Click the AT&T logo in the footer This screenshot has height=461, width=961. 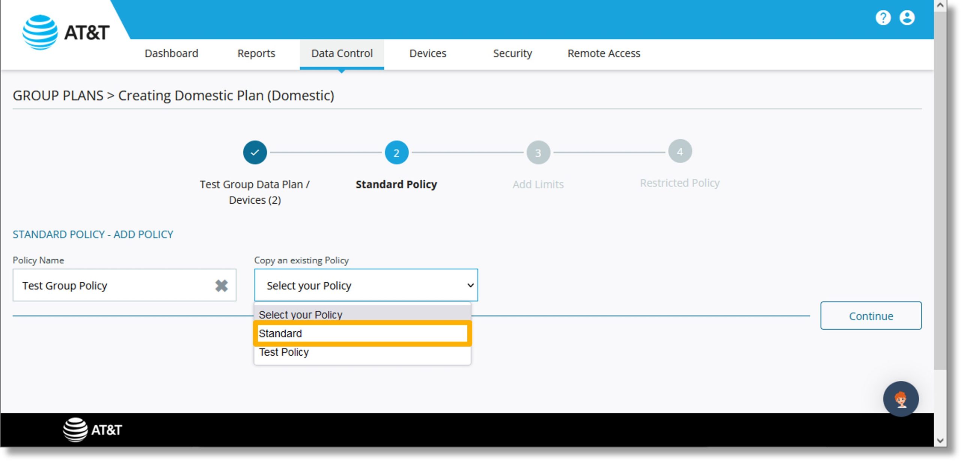[92, 429]
